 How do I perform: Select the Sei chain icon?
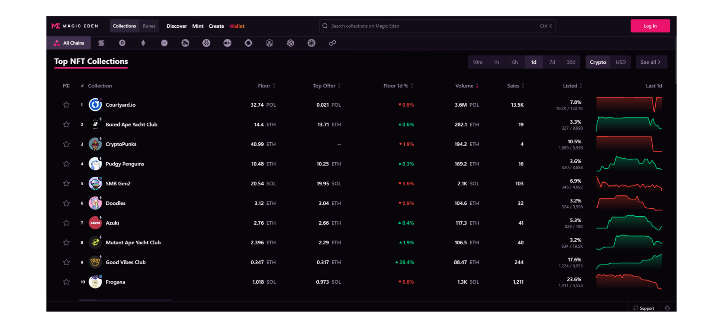point(290,43)
